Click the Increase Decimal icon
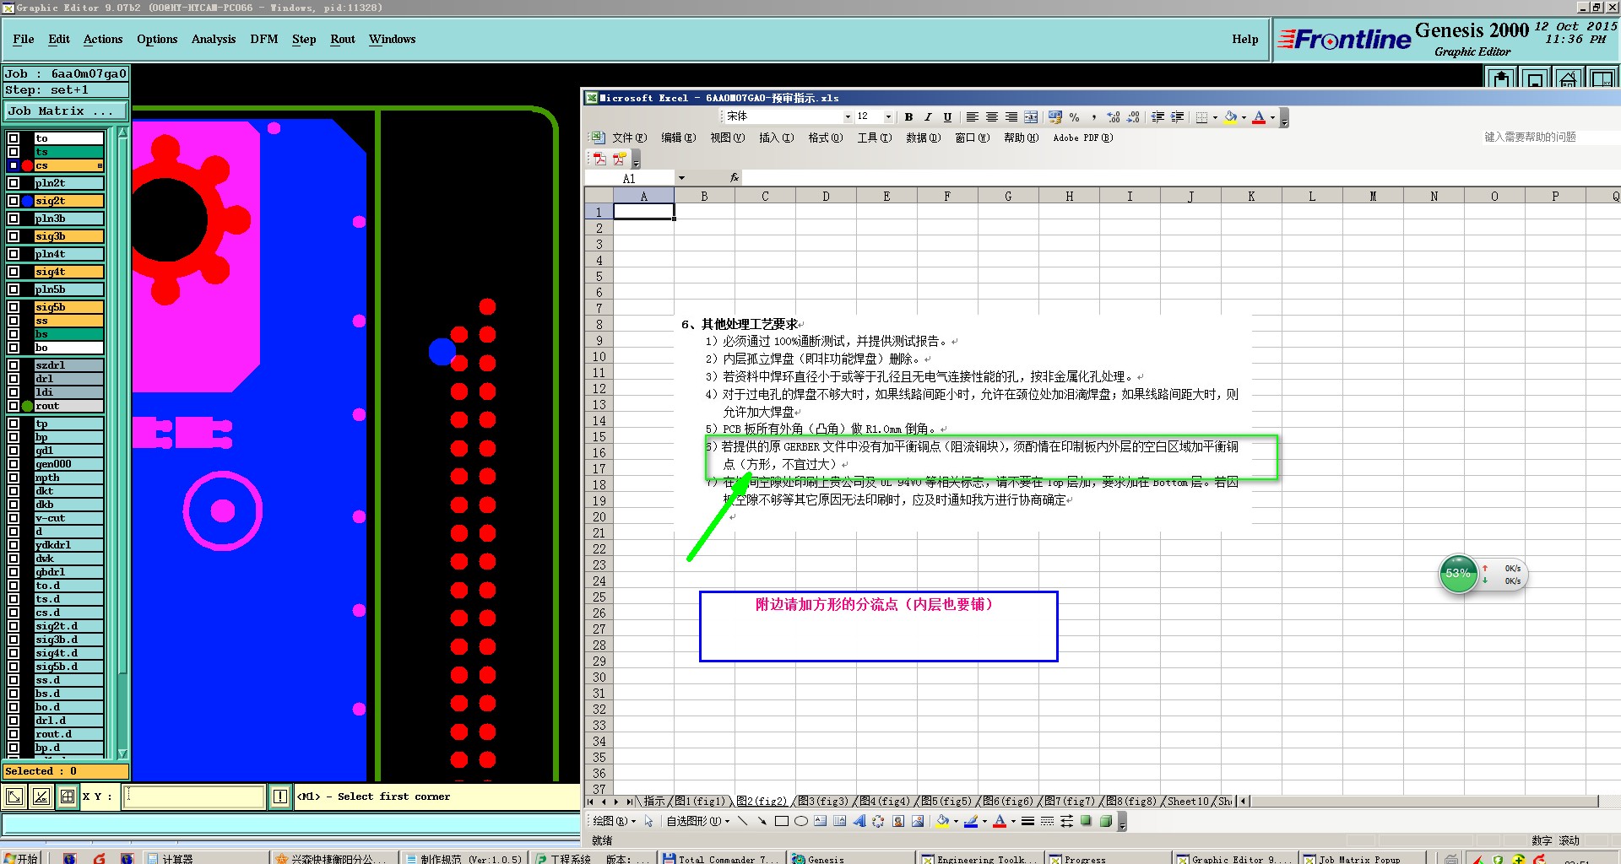The image size is (1621, 864). click(1114, 117)
